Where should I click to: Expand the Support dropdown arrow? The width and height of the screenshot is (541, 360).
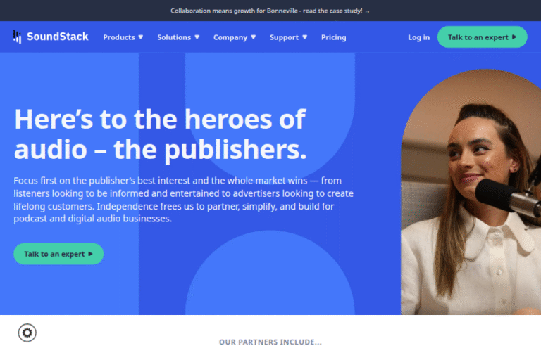pos(304,37)
